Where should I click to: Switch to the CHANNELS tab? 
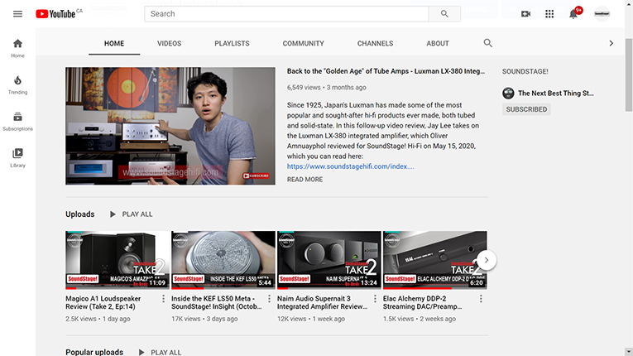tap(375, 43)
